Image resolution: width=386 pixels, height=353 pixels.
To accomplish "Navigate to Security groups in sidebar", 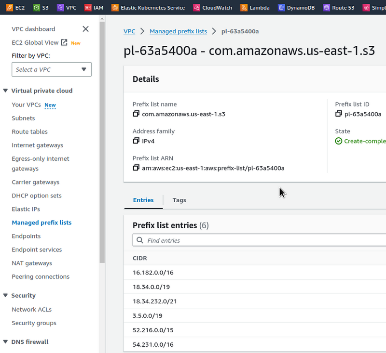I will click(34, 323).
